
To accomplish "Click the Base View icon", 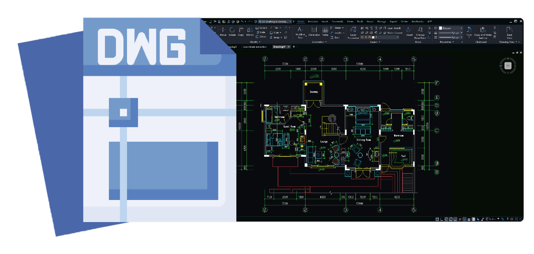I will pyautogui.click(x=509, y=33).
